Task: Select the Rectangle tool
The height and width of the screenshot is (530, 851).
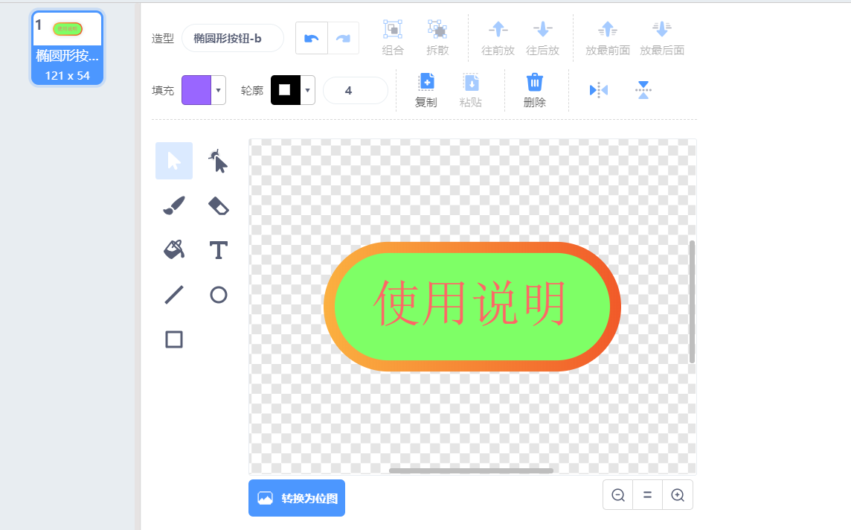Action: 174,339
